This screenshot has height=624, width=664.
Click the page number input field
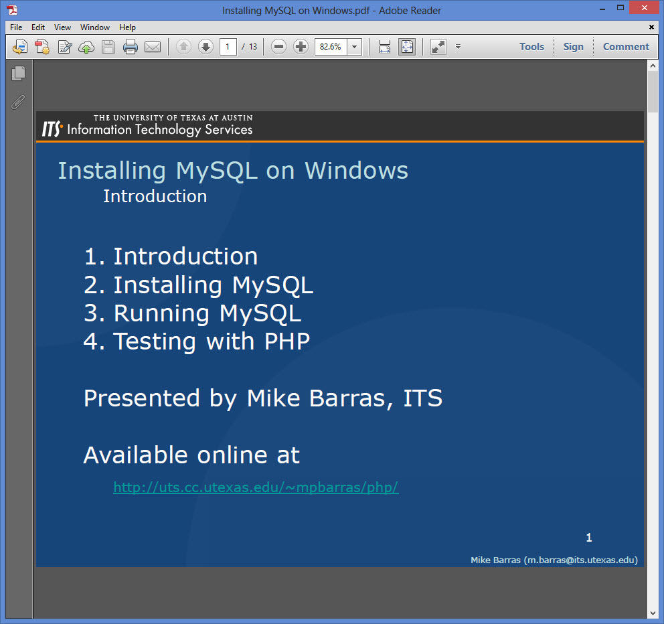[228, 47]
